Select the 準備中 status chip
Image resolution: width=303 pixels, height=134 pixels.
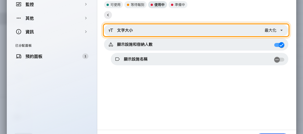pyautogui.click(x=178, y=5)
